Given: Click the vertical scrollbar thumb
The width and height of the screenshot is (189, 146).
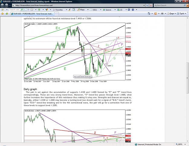Looking at the screenshot, I should (x=187, y=78).
